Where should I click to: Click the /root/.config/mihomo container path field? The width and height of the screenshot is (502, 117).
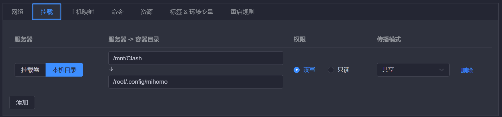196,82
